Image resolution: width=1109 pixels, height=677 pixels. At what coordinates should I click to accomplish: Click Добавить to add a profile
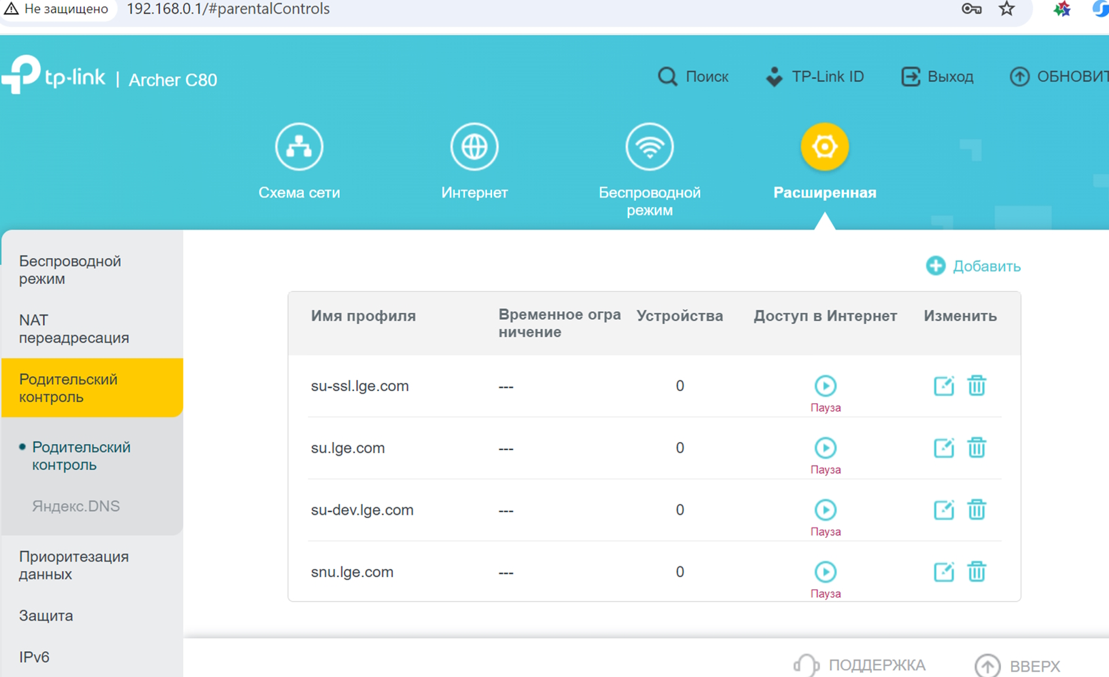click(x=973, y=266)
